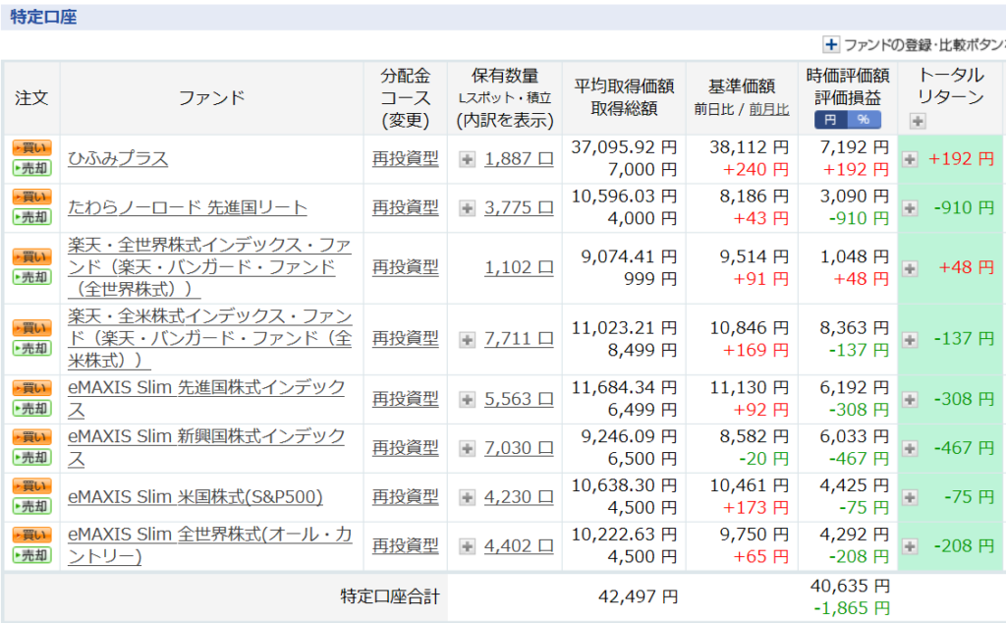This screenshot has height=623, width=1006.
Task: Open the たわらノーロード 先進国リート fund link
Action: (188, 207)
